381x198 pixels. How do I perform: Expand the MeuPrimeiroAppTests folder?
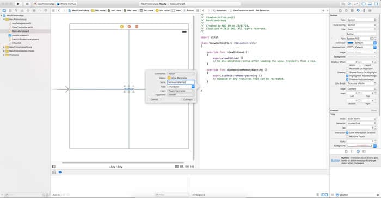click(x=4, y=47)
